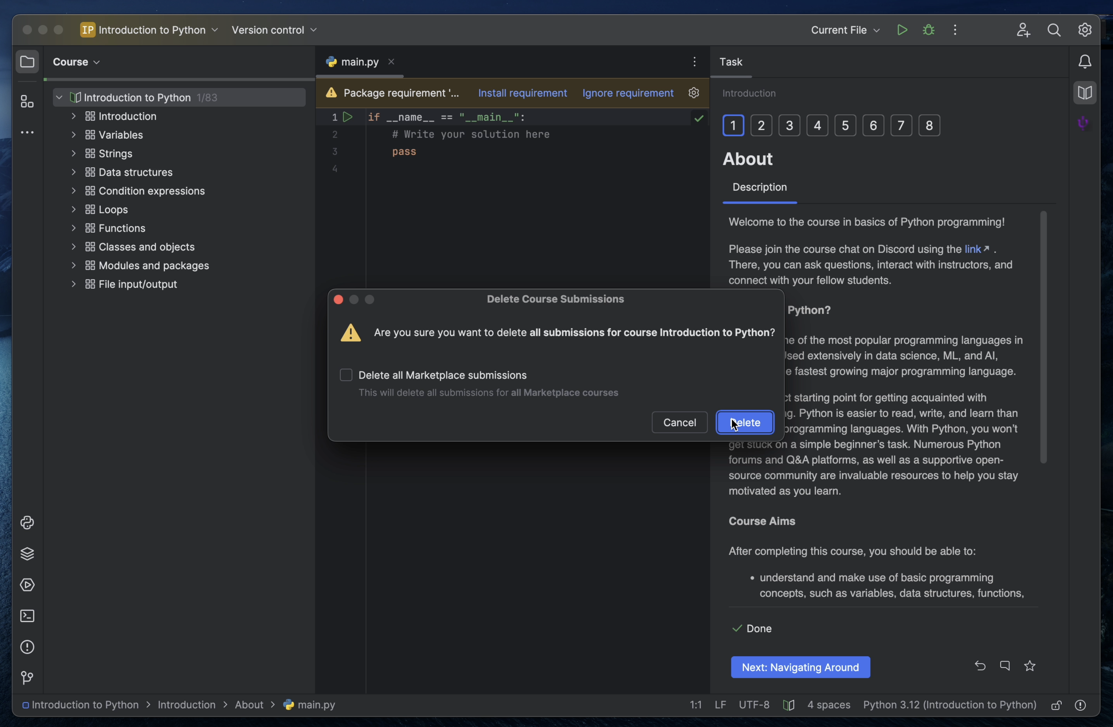Expand the Loops lesson

tap(74, 209)
